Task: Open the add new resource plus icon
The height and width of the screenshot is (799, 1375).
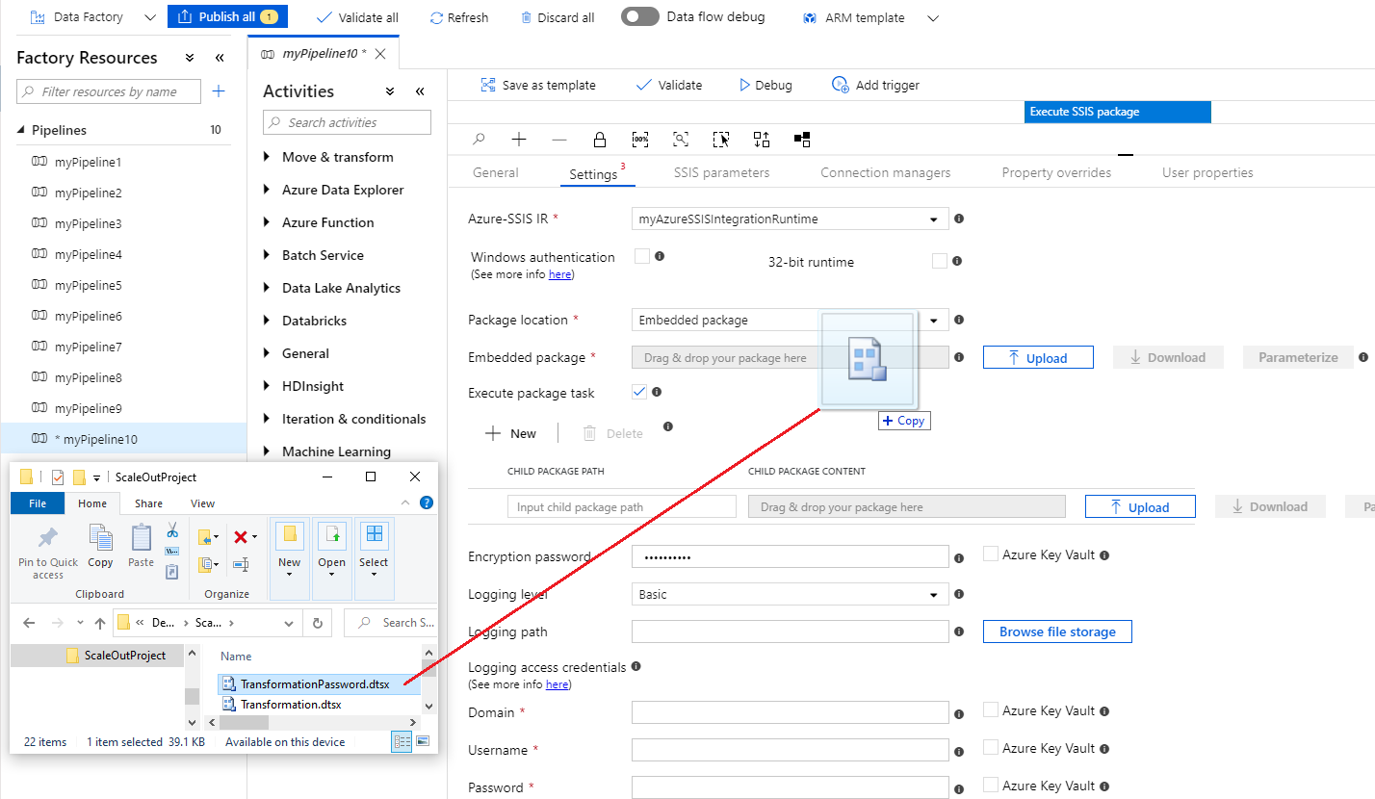Action: (x=220, y=90)
